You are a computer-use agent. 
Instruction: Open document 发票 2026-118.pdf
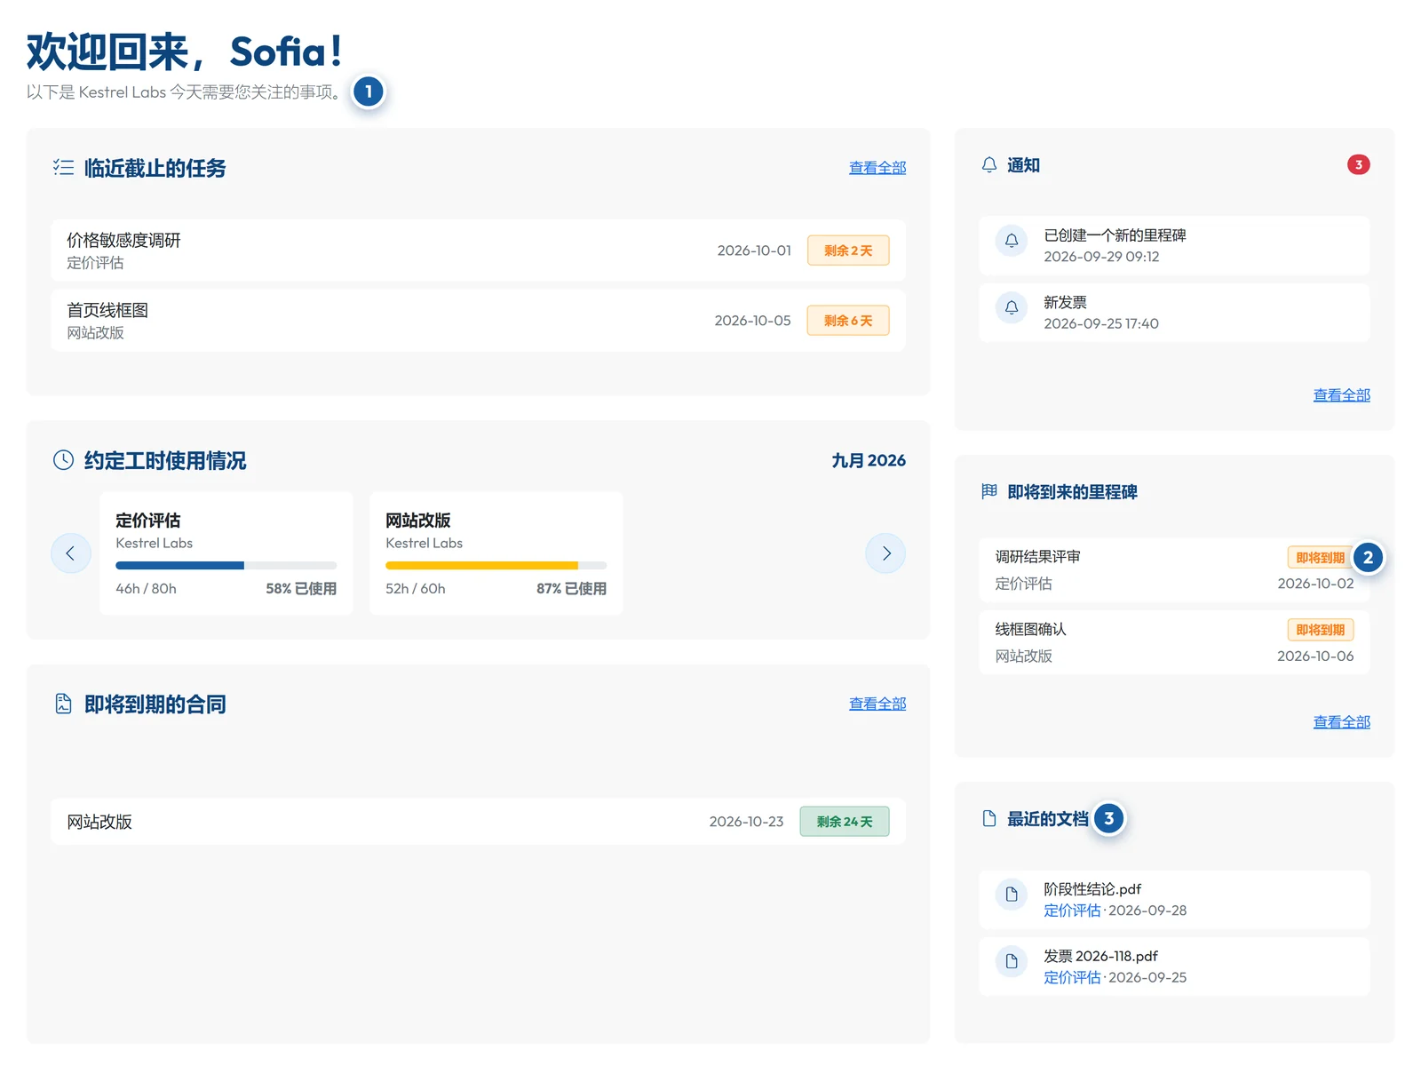point(1174,967)
